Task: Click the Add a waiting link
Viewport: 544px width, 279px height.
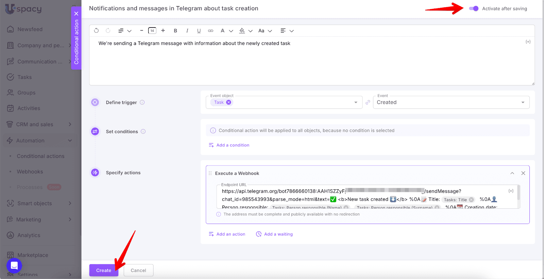Action: click(x=278, y=234)
